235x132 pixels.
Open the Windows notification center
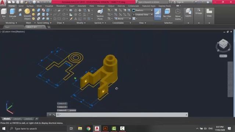point(229,129)
